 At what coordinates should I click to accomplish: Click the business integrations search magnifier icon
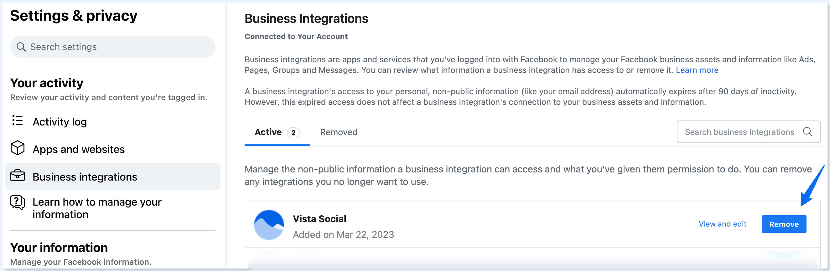[807, 132]
